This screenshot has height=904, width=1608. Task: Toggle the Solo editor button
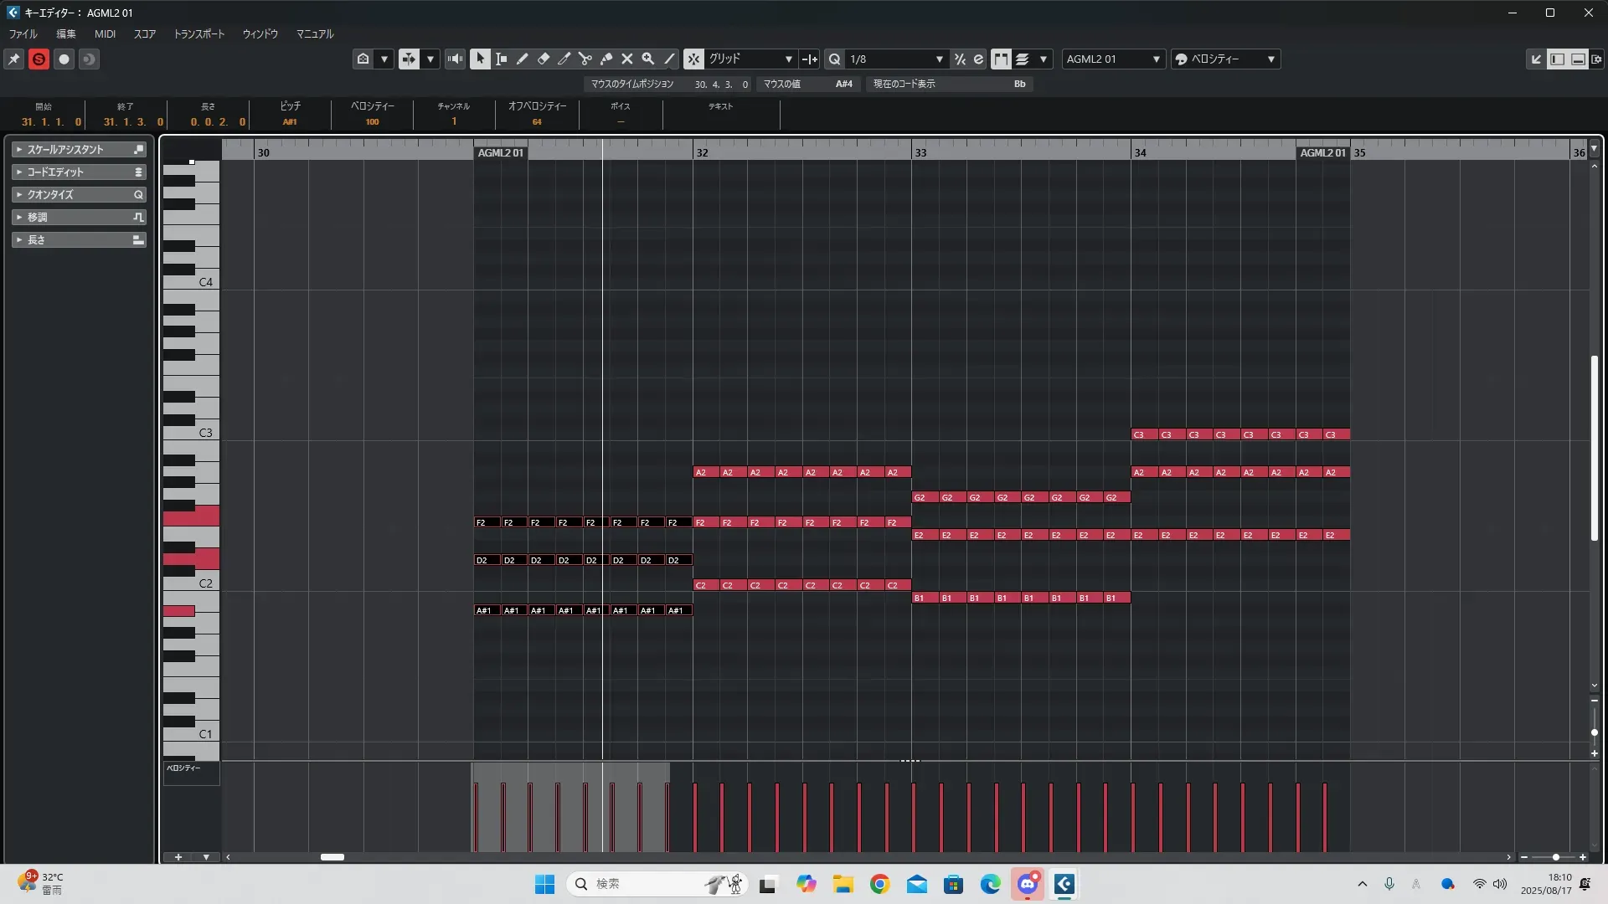(39, 59)
